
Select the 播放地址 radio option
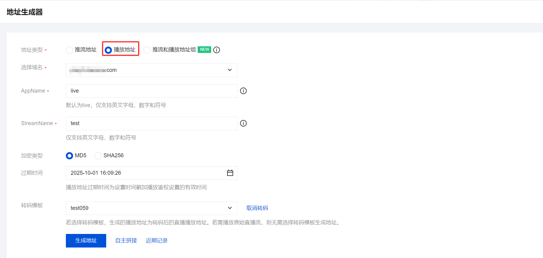(108, 50)
